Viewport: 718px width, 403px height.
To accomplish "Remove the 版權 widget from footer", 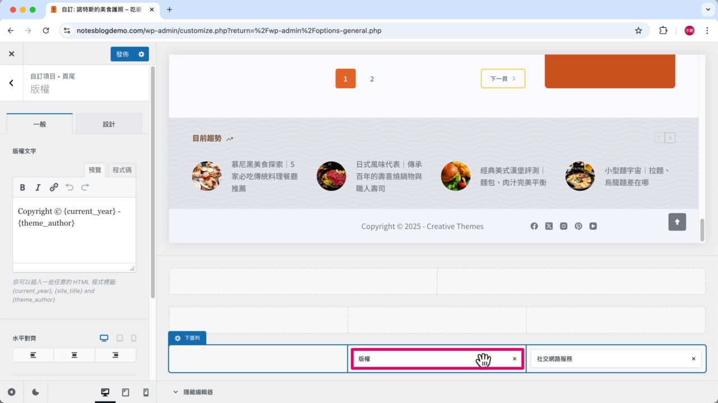I will click(514, 359).
